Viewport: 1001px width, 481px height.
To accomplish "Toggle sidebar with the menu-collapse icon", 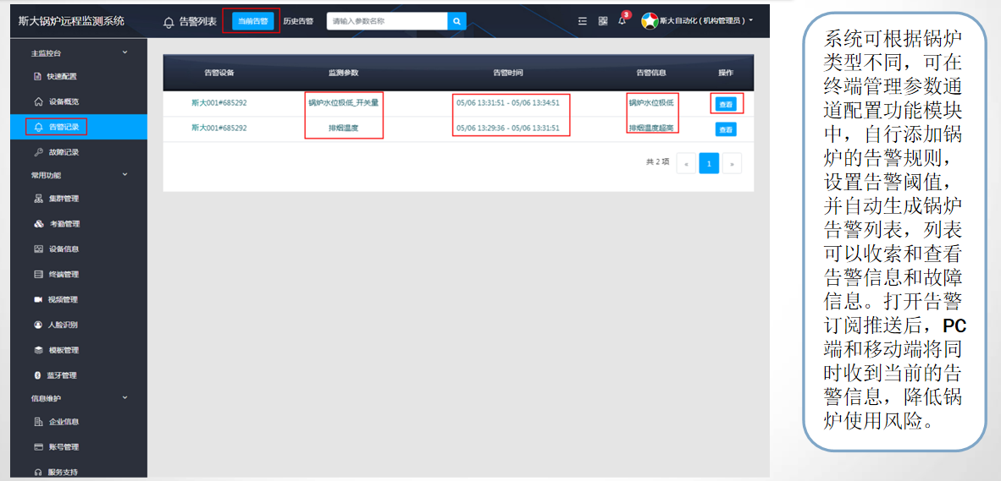I will pos(583,21).
